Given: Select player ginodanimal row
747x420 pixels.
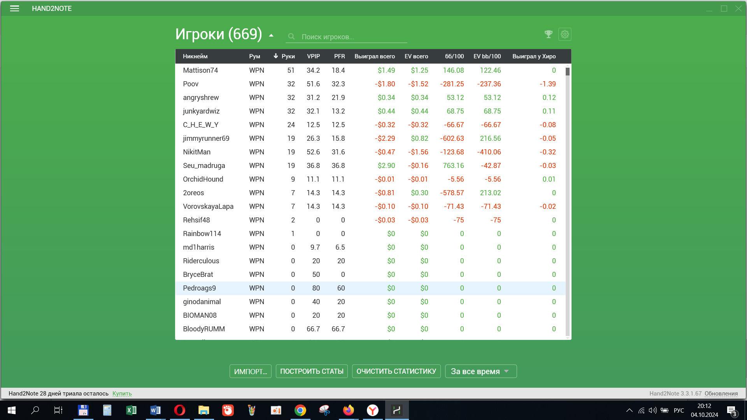Looking at the screenshot, I should point(370,302).
